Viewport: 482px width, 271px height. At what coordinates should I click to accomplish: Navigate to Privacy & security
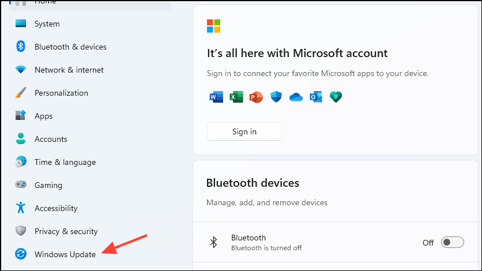(x=66, y=231)
